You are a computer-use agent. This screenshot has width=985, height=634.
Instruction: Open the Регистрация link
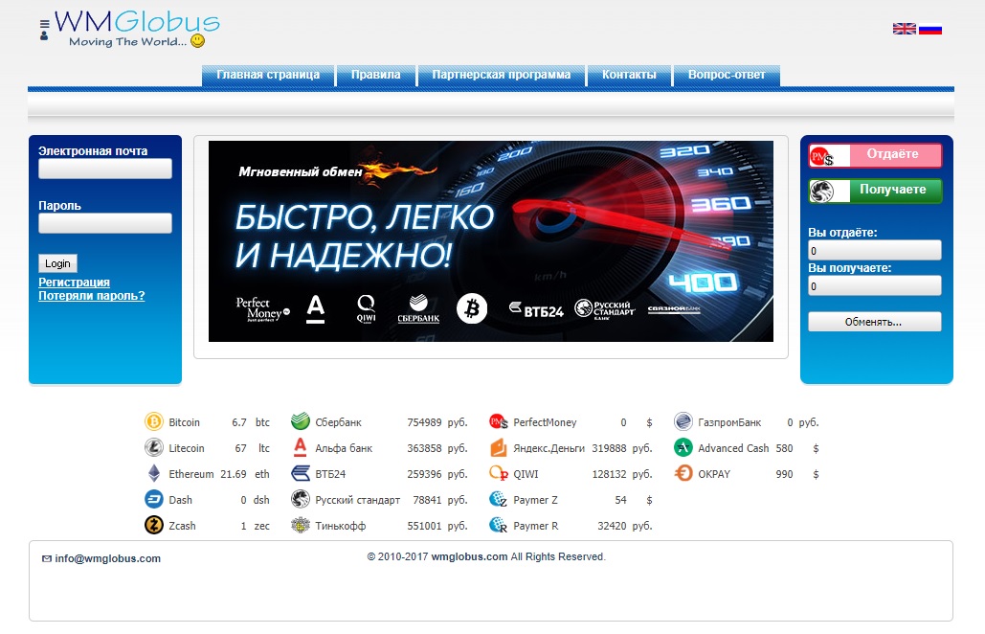tap(74, 283)
